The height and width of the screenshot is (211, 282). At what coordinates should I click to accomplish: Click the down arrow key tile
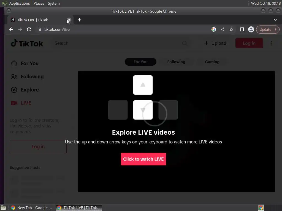click(143, 110)
